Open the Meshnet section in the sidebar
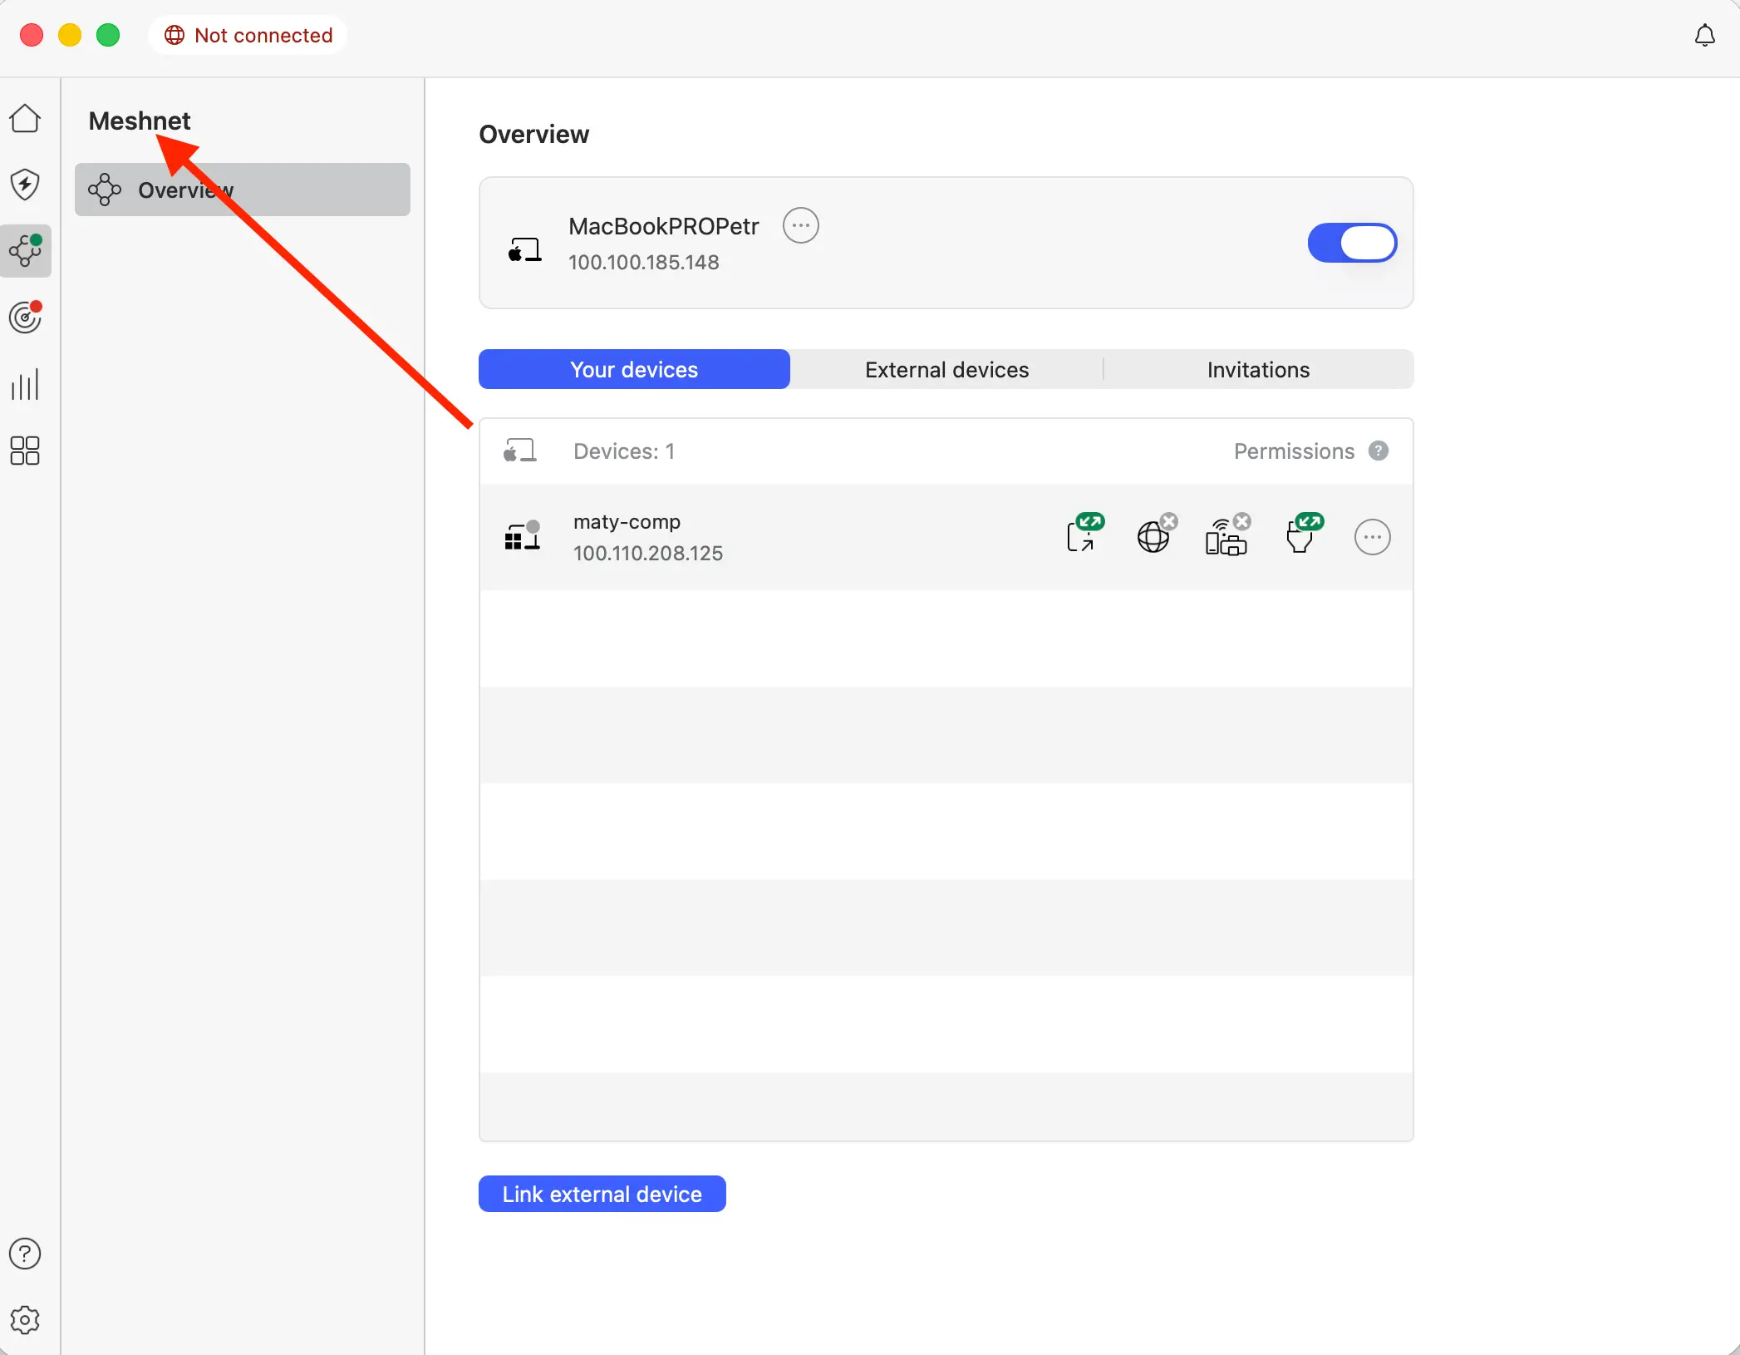The image size is (1740, 1355). [x=26, y=250]
